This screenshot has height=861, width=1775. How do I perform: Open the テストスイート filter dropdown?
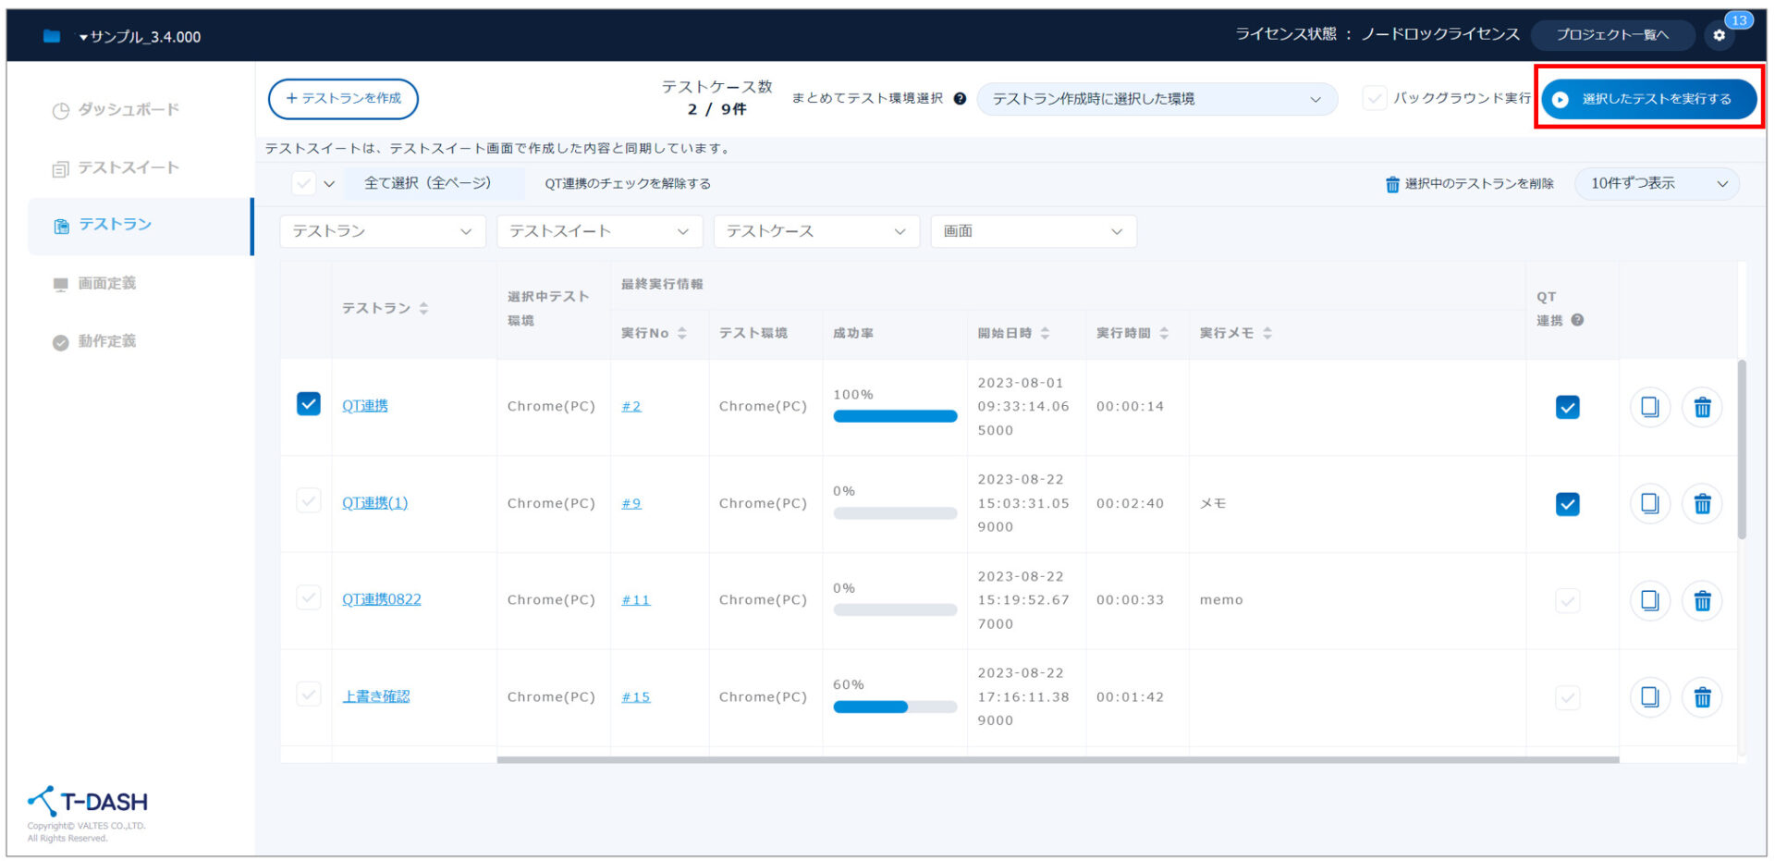pos(599,231)
